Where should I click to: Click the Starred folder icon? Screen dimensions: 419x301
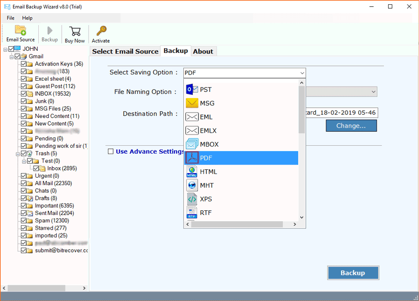tap(30, 228)
